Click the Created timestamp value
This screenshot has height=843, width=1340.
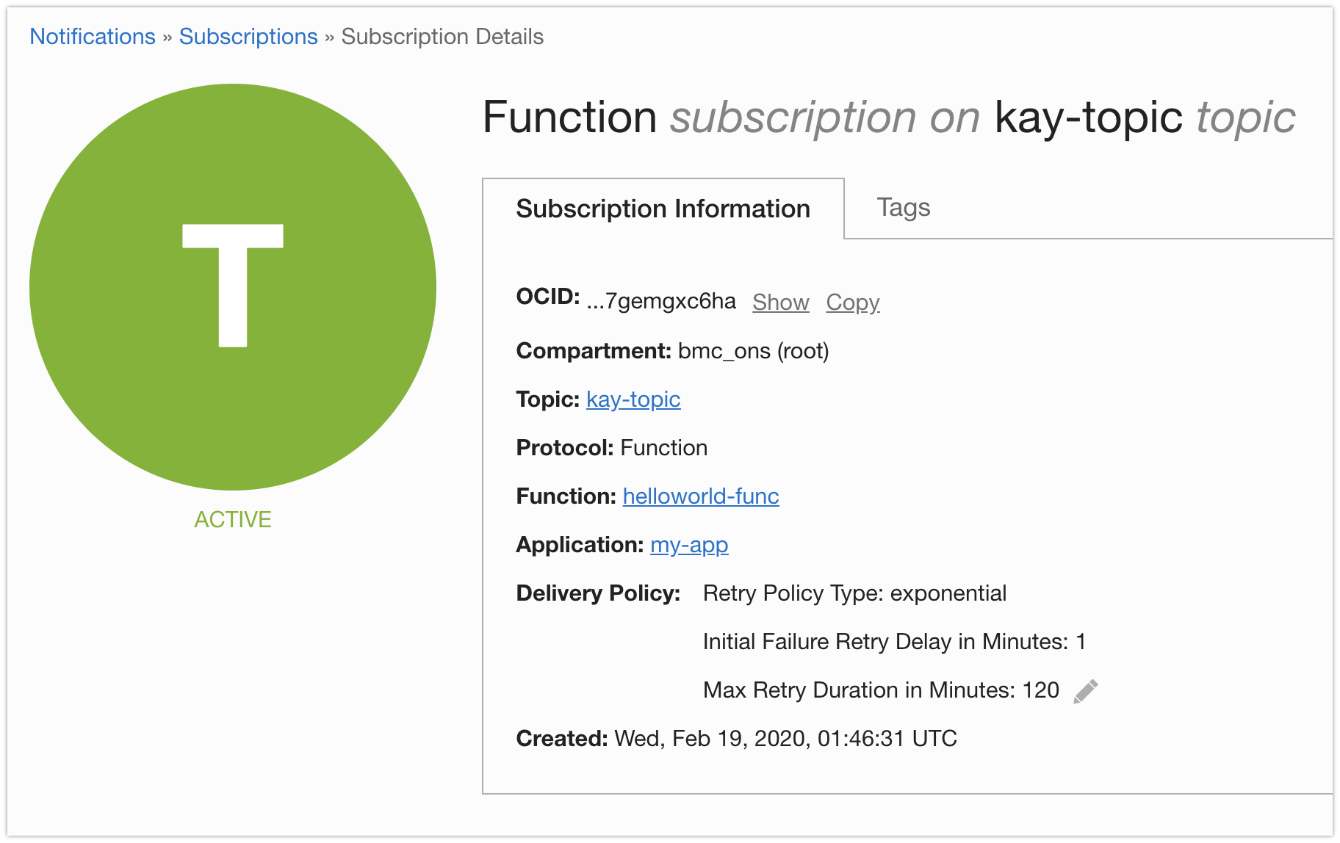tap(784, 739)
